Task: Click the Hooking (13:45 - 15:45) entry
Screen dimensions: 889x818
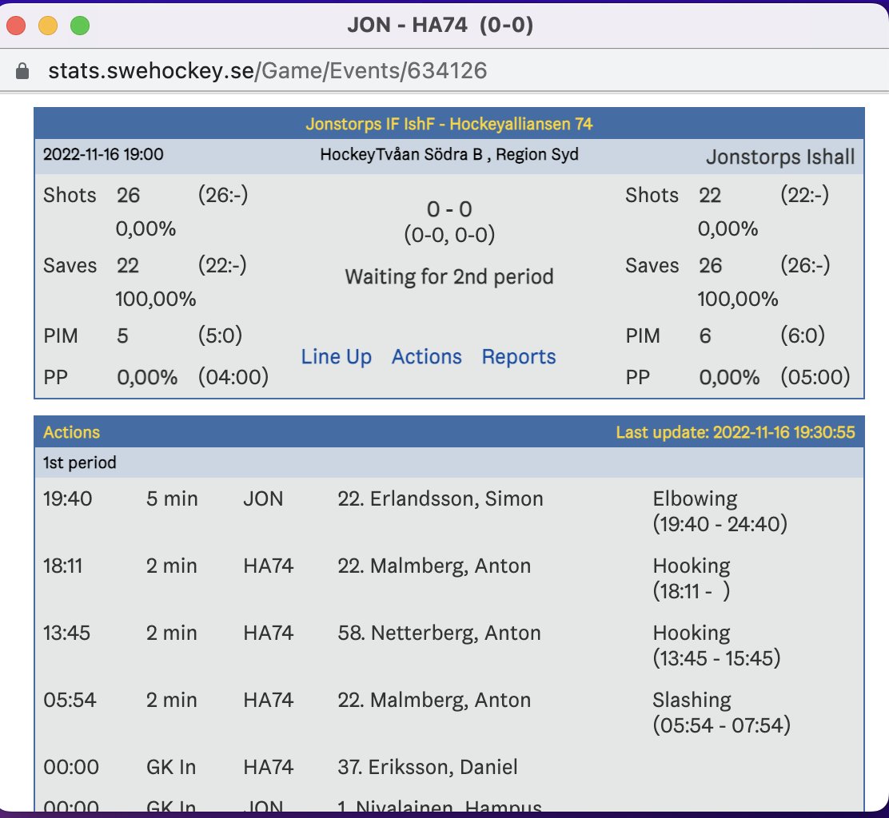Action: [716, 645]
